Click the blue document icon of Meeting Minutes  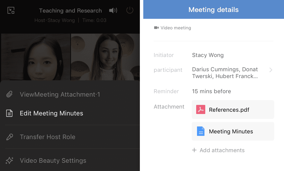point(201,131)
